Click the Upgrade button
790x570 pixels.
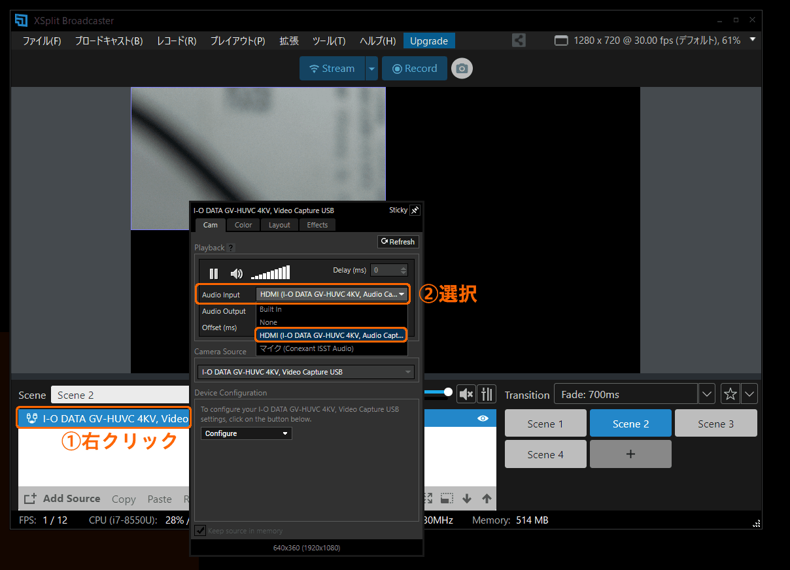coord(429,41)
